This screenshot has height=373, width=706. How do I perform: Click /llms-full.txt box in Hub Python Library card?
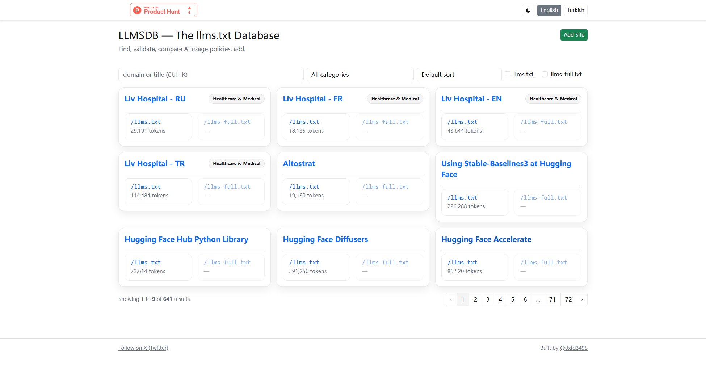231,267
